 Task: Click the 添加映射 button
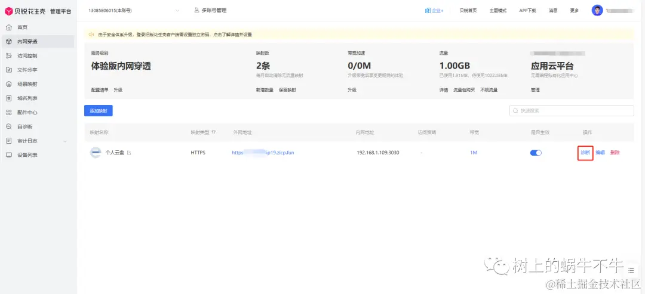pyautogui.click(x=99, y=111)
